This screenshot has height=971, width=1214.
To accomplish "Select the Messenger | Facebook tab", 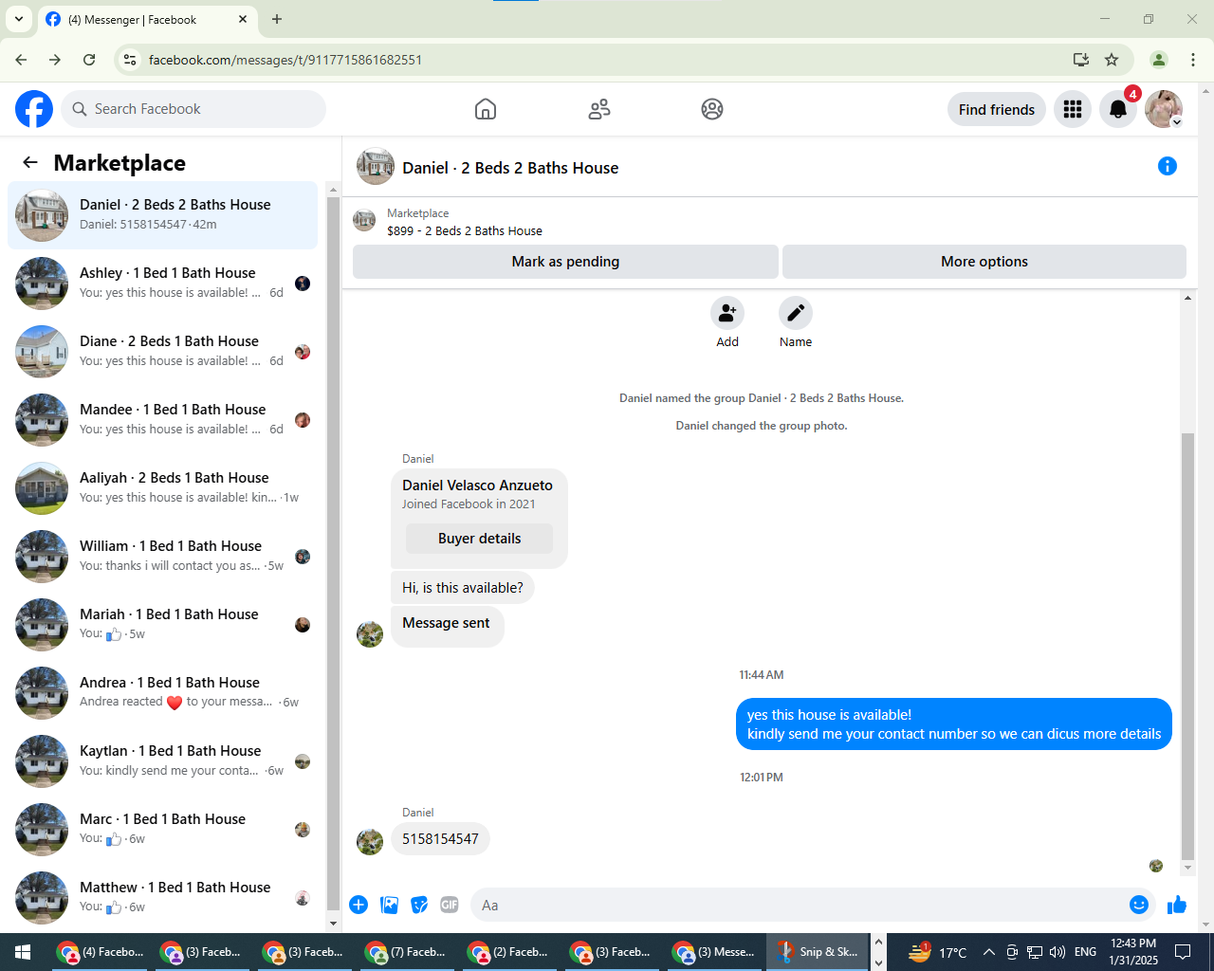I will coord(147,19).
